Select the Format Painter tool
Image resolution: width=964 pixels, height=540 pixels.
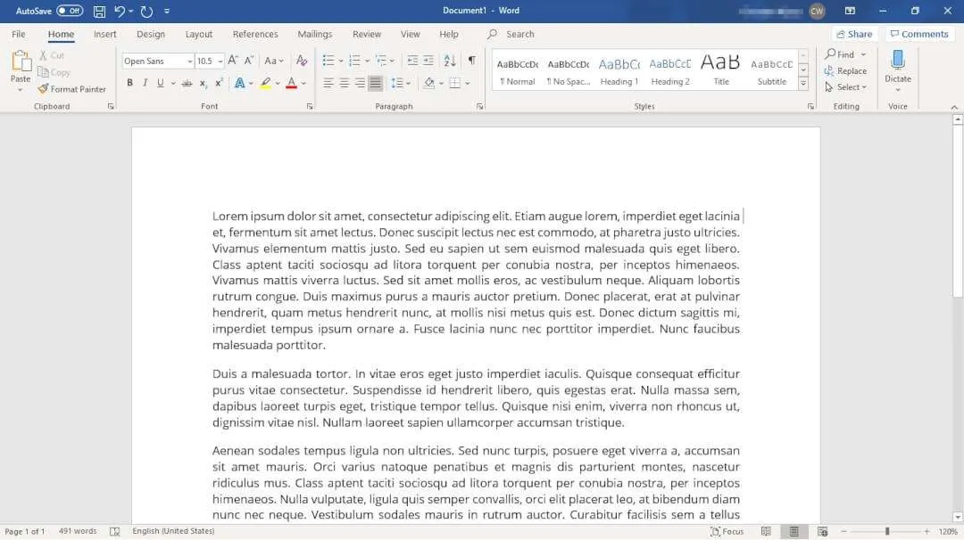pos(72,89)
